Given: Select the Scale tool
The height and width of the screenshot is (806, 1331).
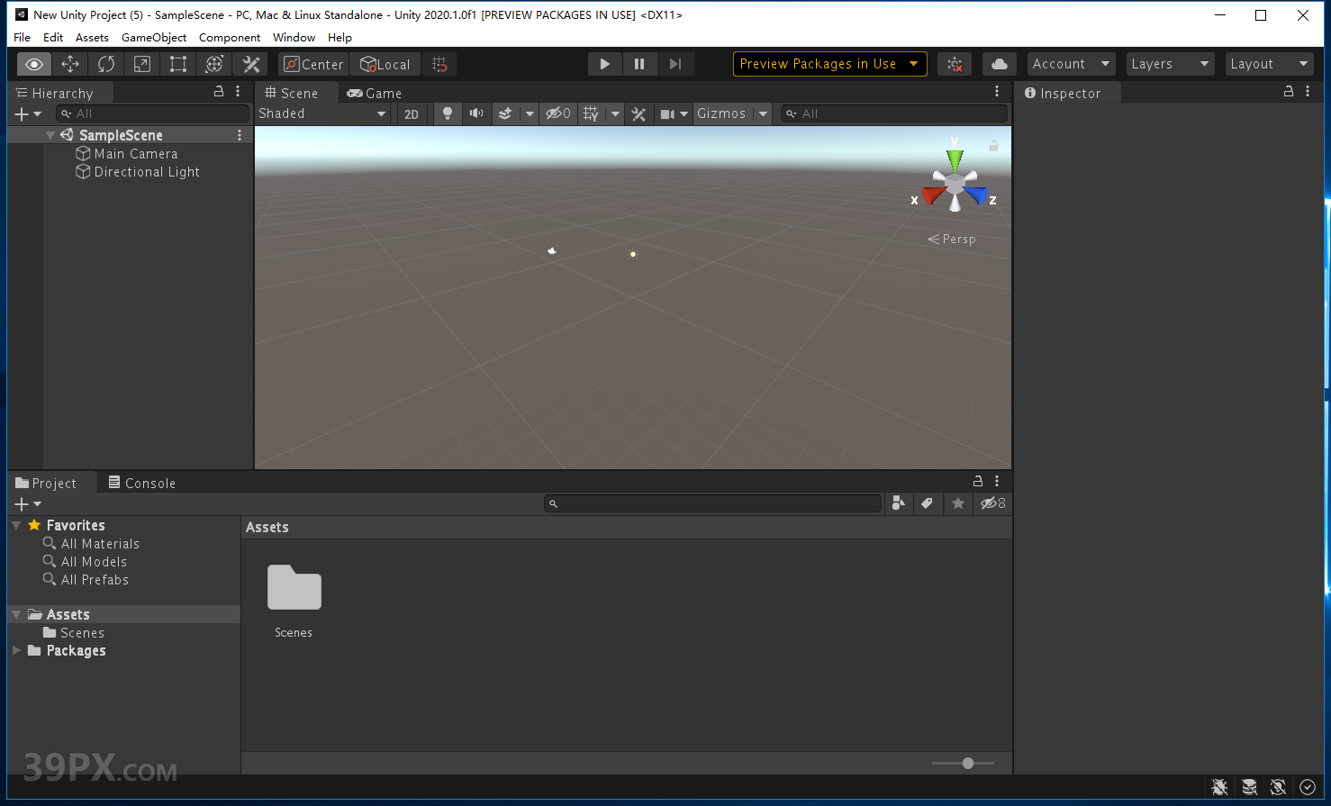Looking at the screenshot, I should point(142,64).
